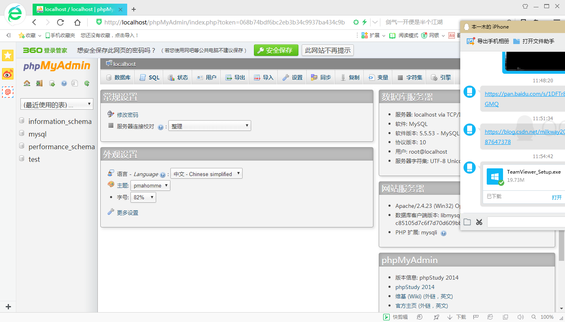Click the plus icon at sidebar bottom
The height and width of the screenshot is (322, 565).
coord(8,307)
